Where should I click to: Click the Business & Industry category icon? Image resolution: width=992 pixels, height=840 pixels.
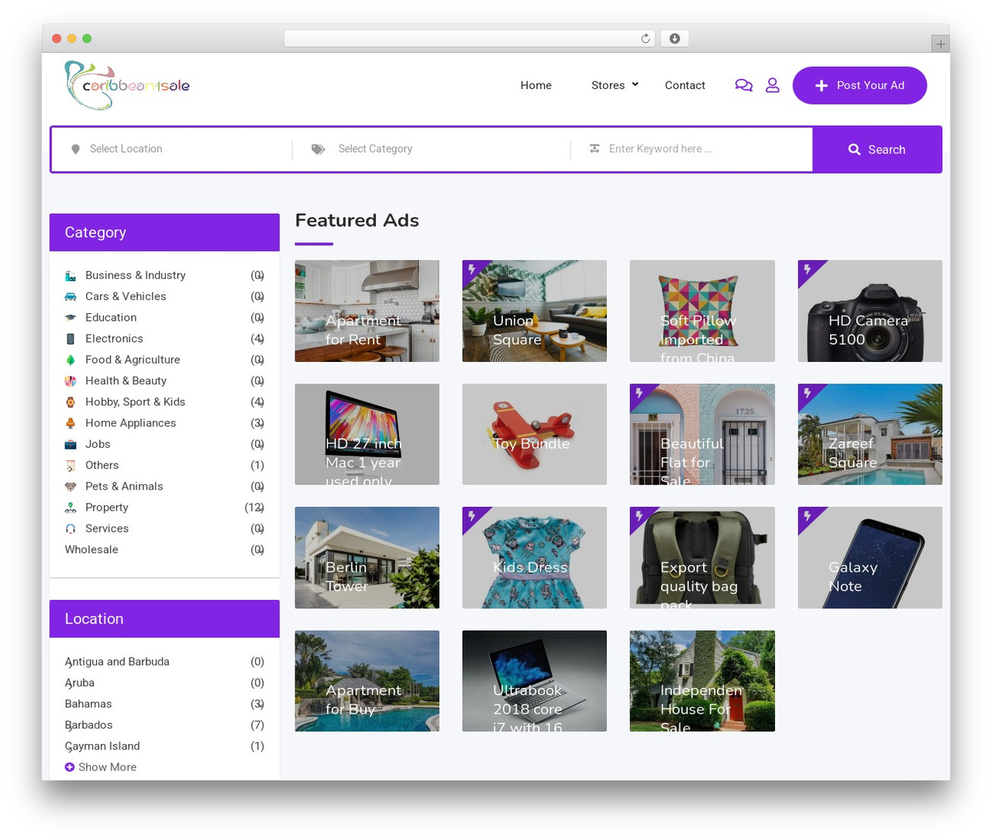[x=71, y=275]
